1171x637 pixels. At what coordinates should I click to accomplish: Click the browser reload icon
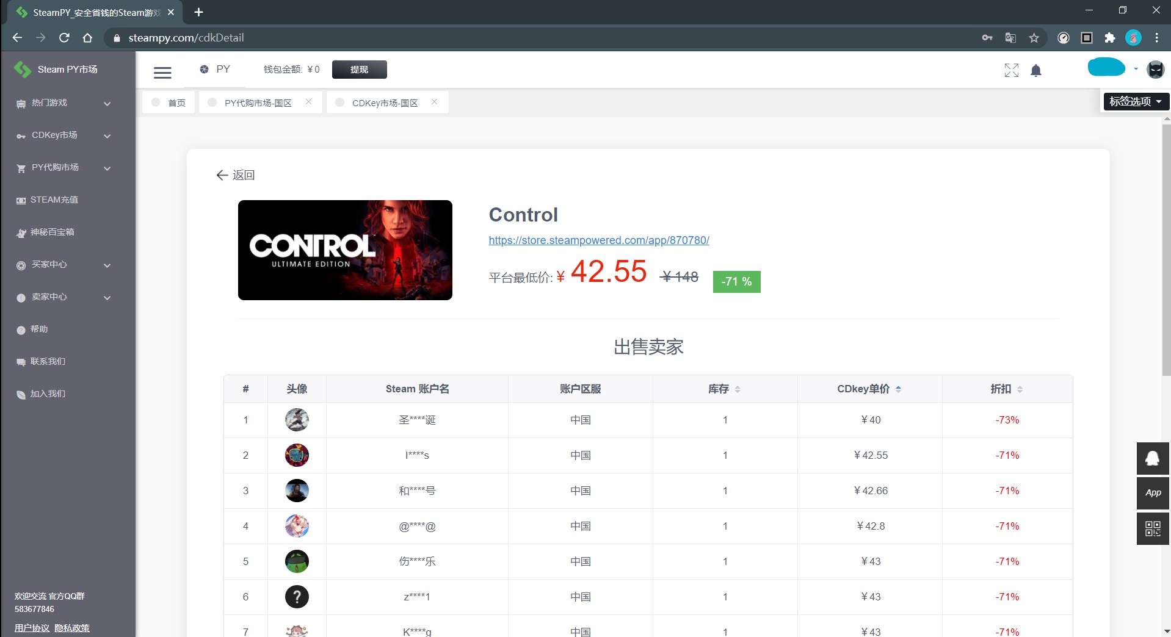click(64, 38)
